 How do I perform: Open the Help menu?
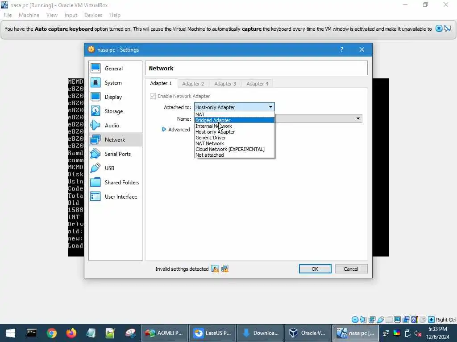pyautogui.click(x=115, y=15)
